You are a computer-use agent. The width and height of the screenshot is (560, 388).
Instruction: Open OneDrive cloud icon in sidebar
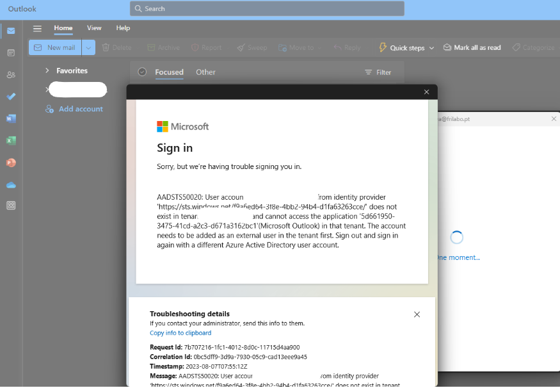[x=11, y=185]
